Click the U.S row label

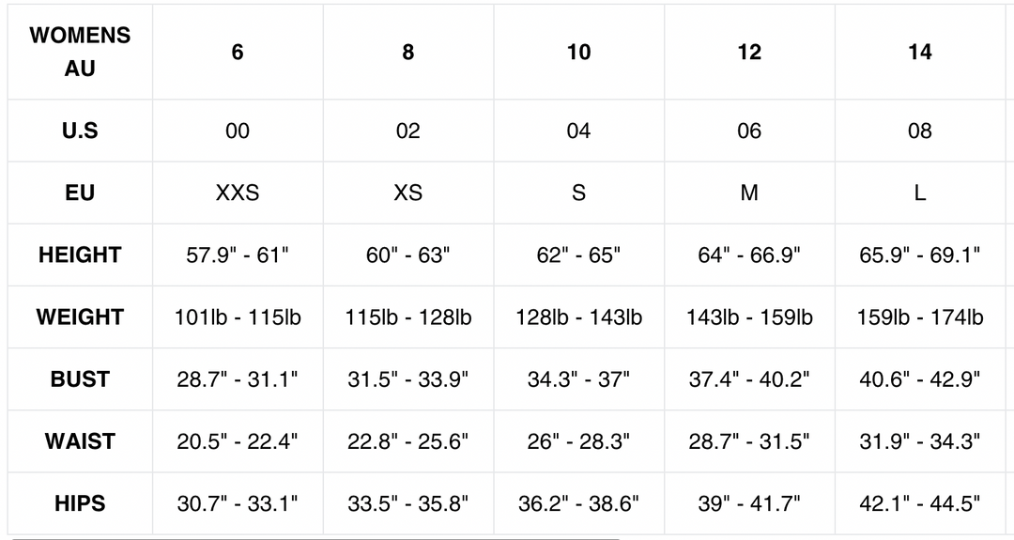click(x=80, y=131)
